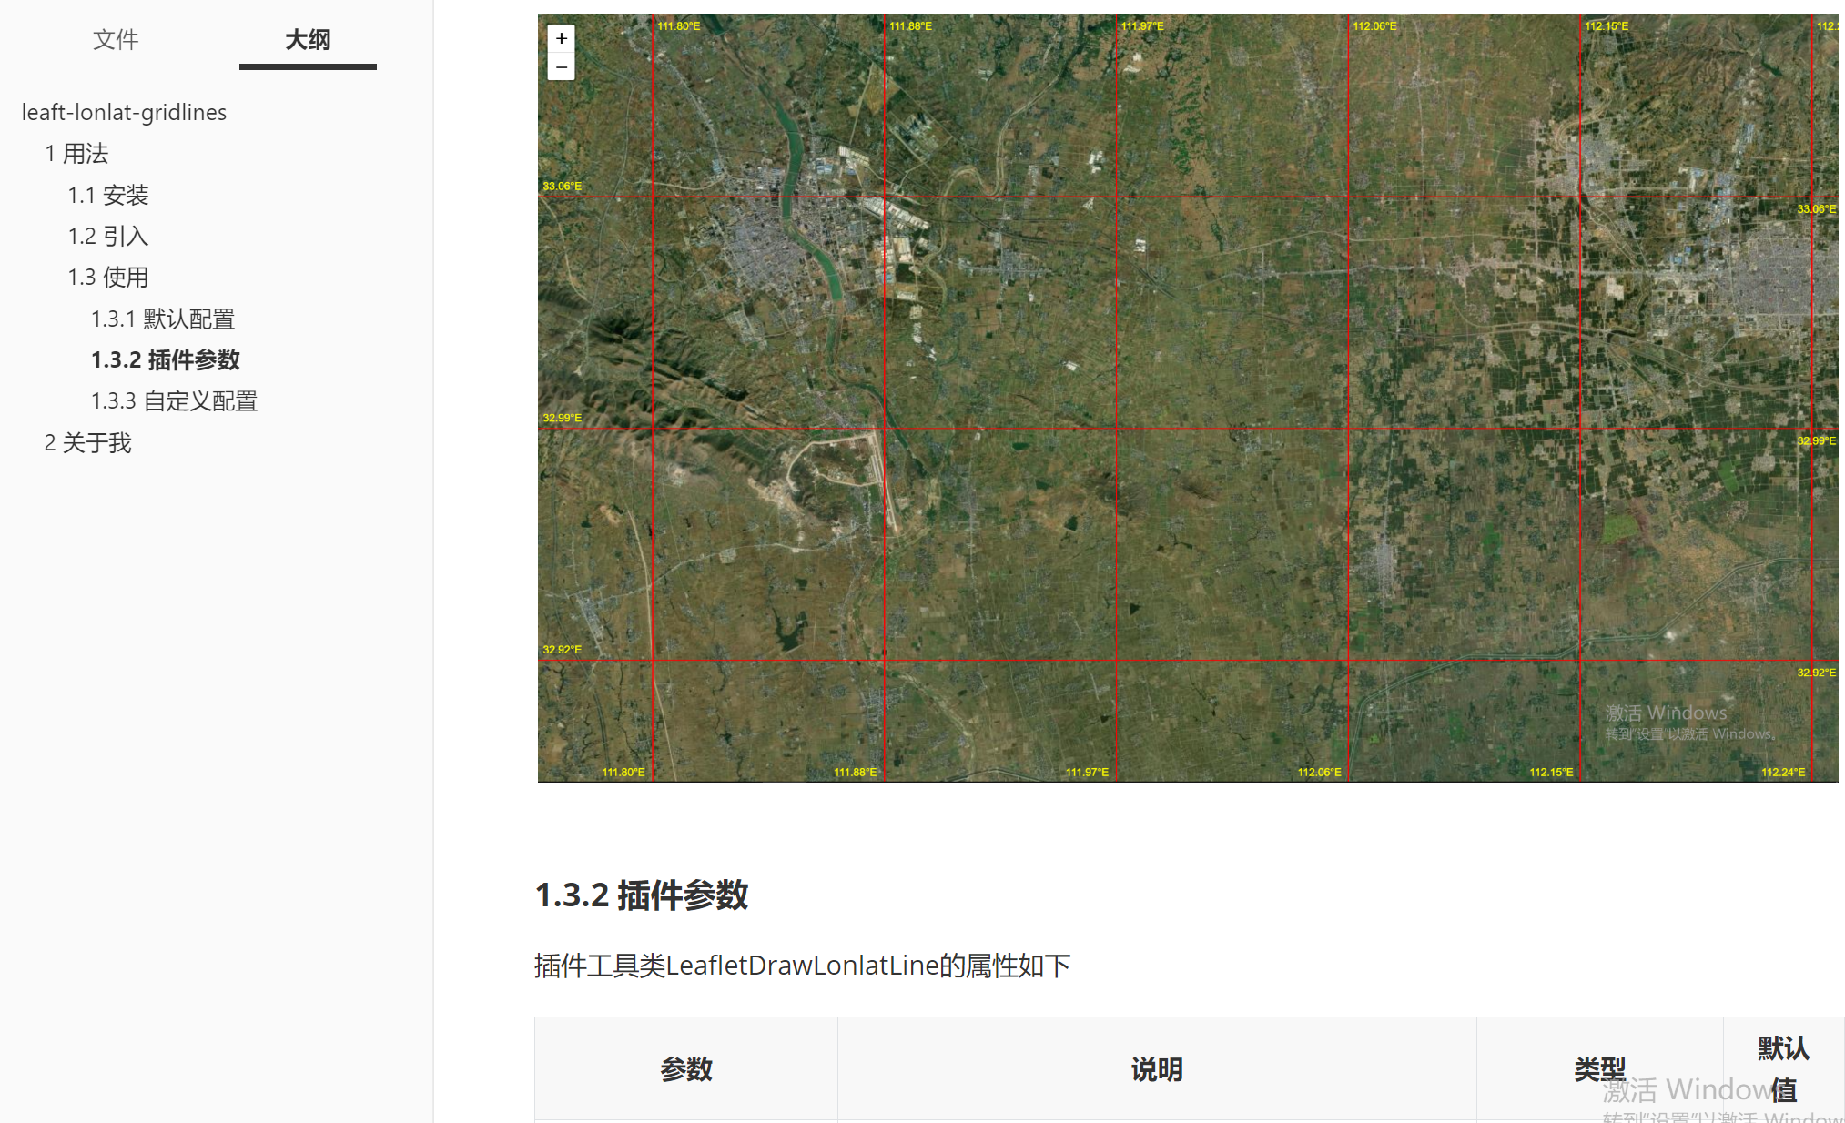Jump to section 1 用法

pyautogui.click(x=76, y=154)
